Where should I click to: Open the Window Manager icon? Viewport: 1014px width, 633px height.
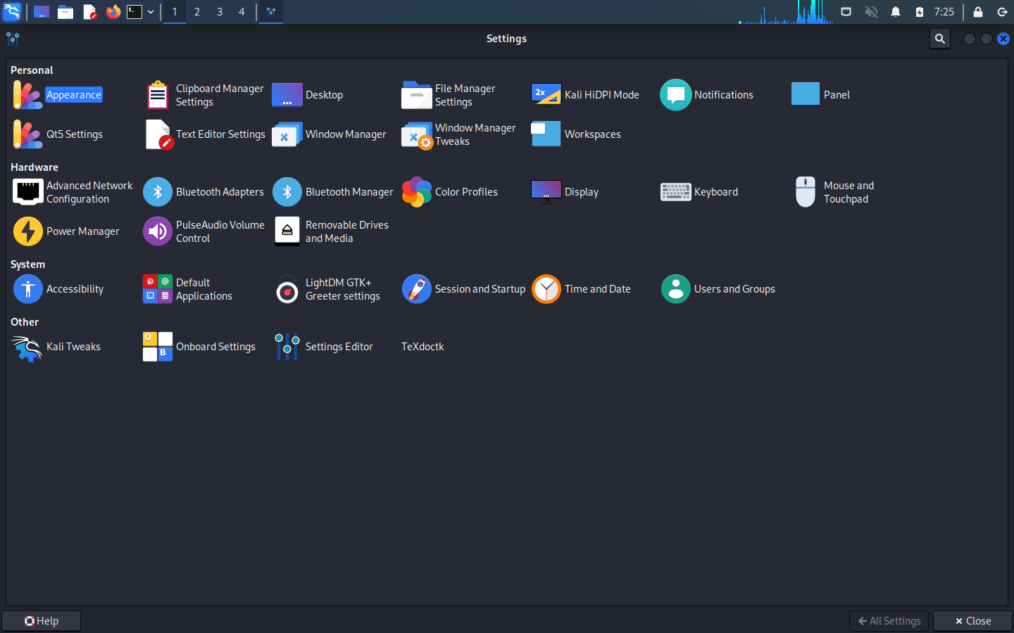point(287,134)
